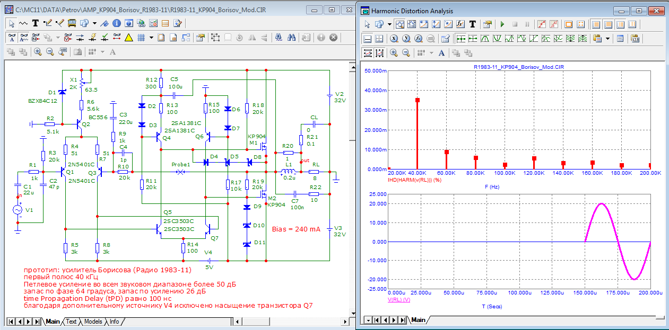Image resolution: width=669 pixels, height=330 pixels.
Task: Click the yellow warning triangle icon
Action: coord(128,38)
